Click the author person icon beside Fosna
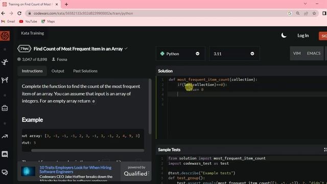Viewport: 327px width, 184px height. click(x=53, y=59)
